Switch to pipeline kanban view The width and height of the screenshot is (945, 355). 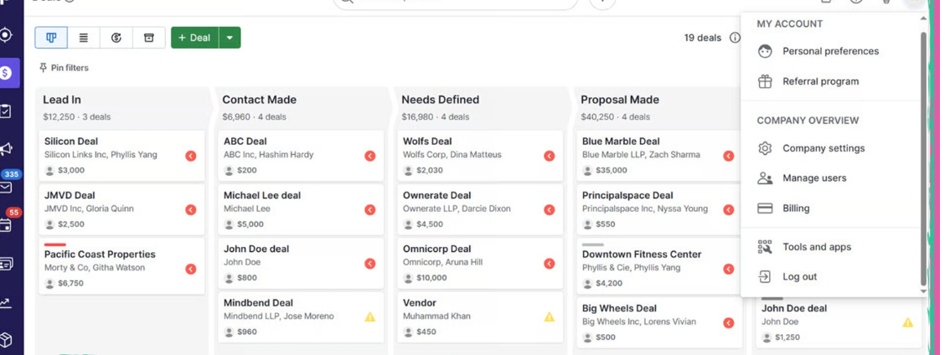pos(51,38)
